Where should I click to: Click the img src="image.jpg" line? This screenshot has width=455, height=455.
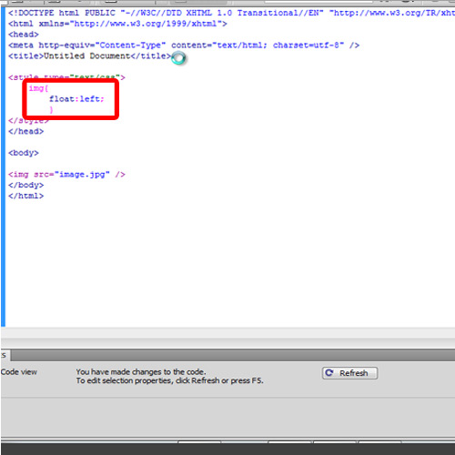[66, 175]
